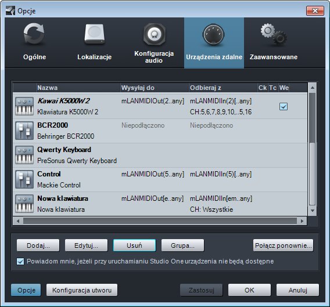The image size is (330, 307).
Task: Select the Urządzenia zdalne tab
Action: 214,43
